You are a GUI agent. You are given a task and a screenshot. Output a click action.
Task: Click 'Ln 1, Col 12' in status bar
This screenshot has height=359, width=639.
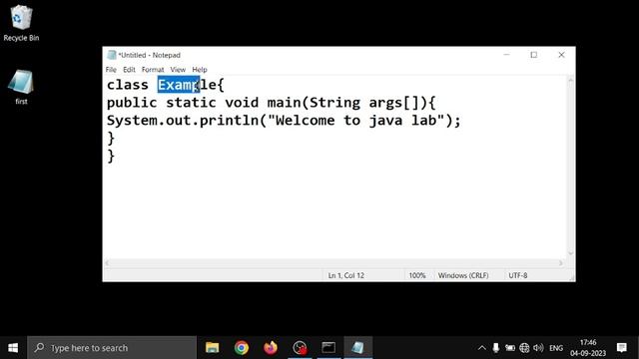(x=346, y=275)
